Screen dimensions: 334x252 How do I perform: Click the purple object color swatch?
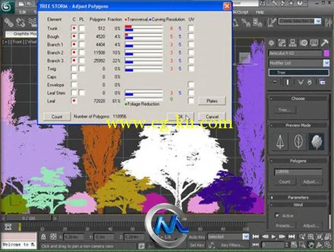point(326,53)
